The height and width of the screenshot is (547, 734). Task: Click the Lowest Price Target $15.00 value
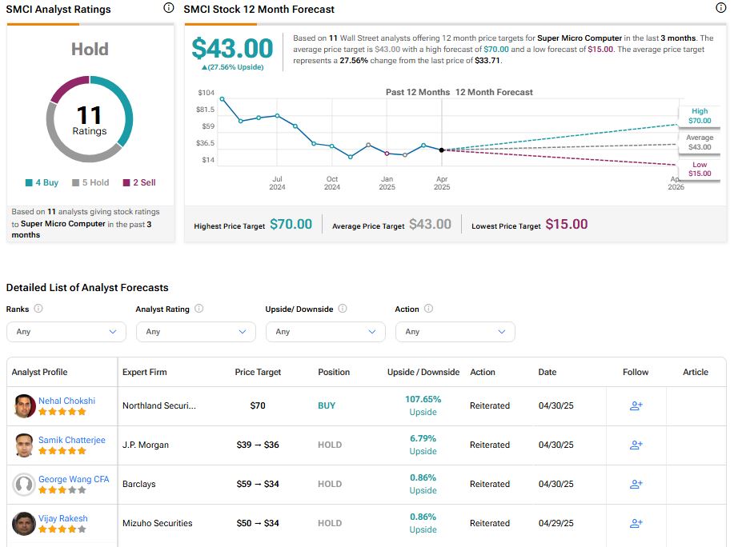567,225
